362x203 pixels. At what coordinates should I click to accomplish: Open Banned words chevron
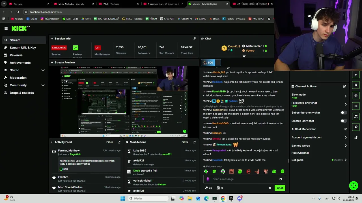[x=345, y=146]
